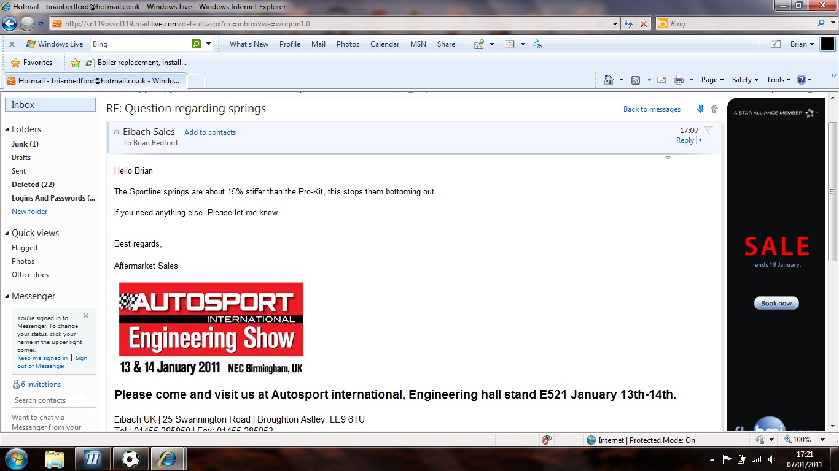Click the Home icon in the command bar
Viewport: 839px width, 471px height.
(x=609, y=80)
